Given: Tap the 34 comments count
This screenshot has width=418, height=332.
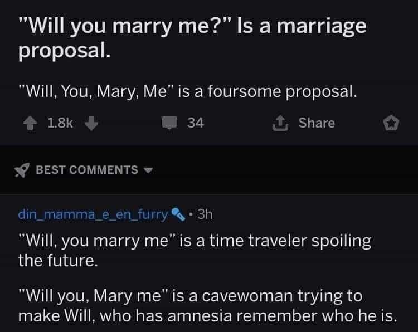Looking at the screenshot, I should (x=195, y=123).
